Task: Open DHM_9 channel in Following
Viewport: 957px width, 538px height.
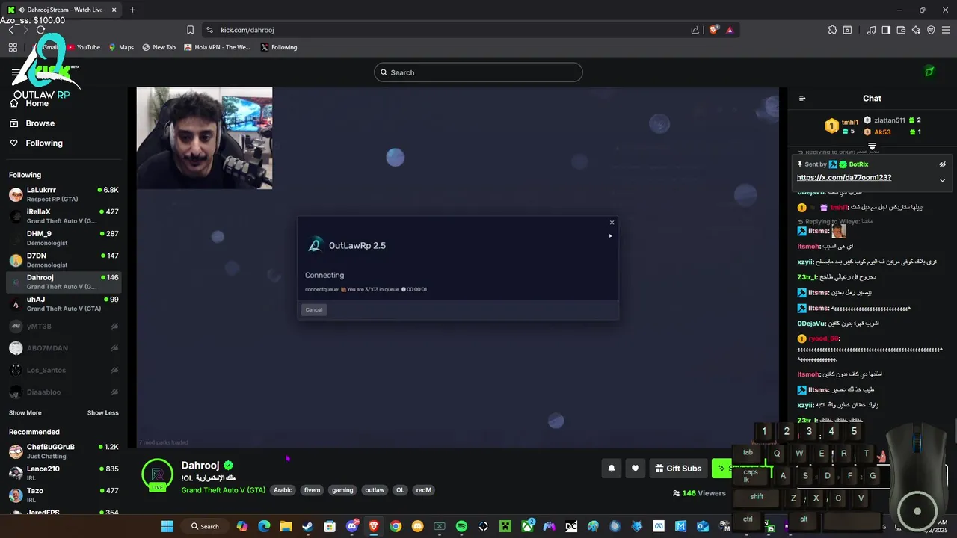Action: pyautogui.click(x=64, y=238)
